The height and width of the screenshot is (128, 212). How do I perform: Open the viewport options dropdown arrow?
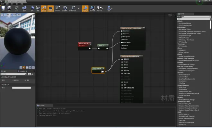(x=2, y=15)
